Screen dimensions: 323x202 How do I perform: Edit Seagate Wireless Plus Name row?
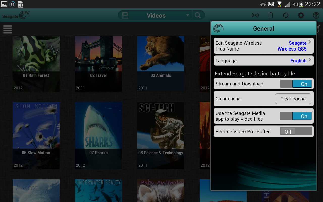tap(264, 46)
